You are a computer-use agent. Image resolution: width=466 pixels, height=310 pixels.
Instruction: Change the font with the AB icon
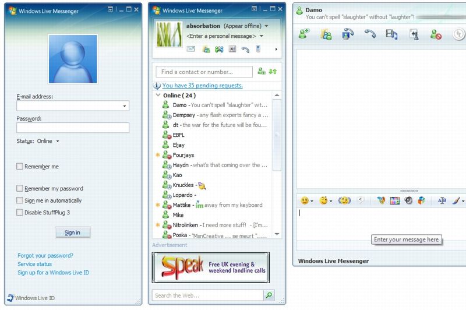tap(442, 200)
